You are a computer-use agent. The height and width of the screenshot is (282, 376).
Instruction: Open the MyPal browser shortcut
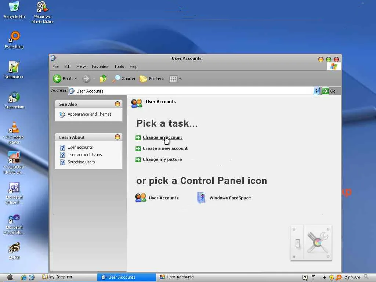[14, 251]
